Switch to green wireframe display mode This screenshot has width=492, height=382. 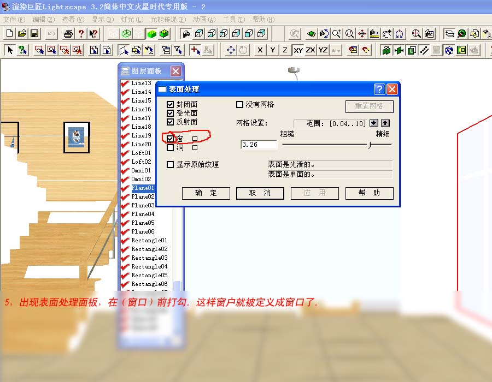pos(126,33)
